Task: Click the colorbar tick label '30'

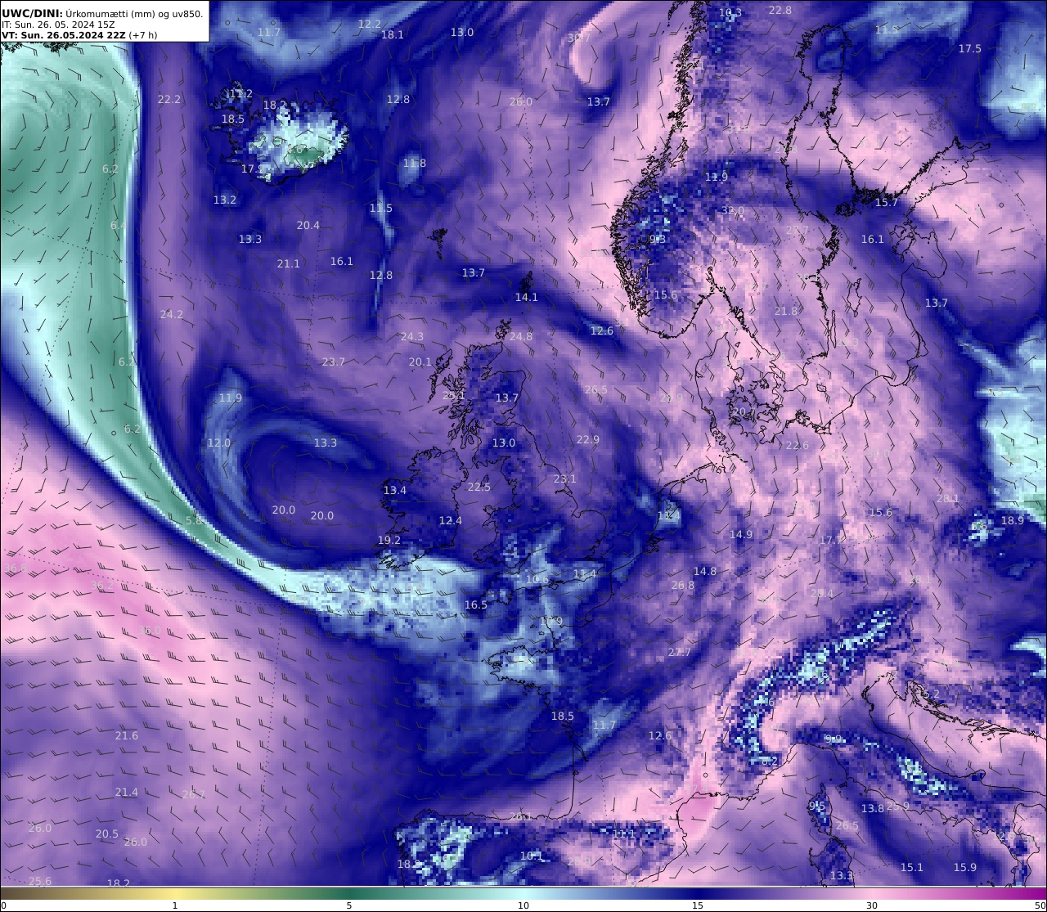Action: 872,905
